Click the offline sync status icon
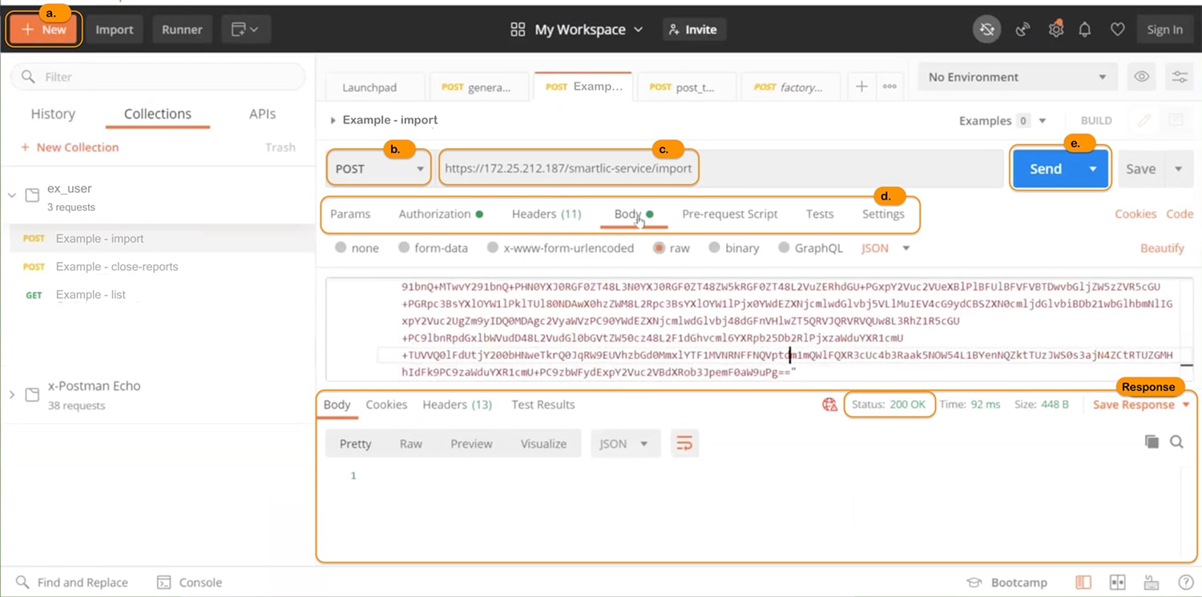Image resolution: width=1202 pixels, height=597 pixels. (987, 30)
